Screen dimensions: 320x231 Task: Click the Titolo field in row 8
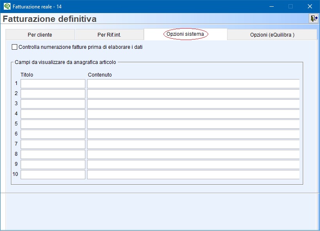pos(53,154)
